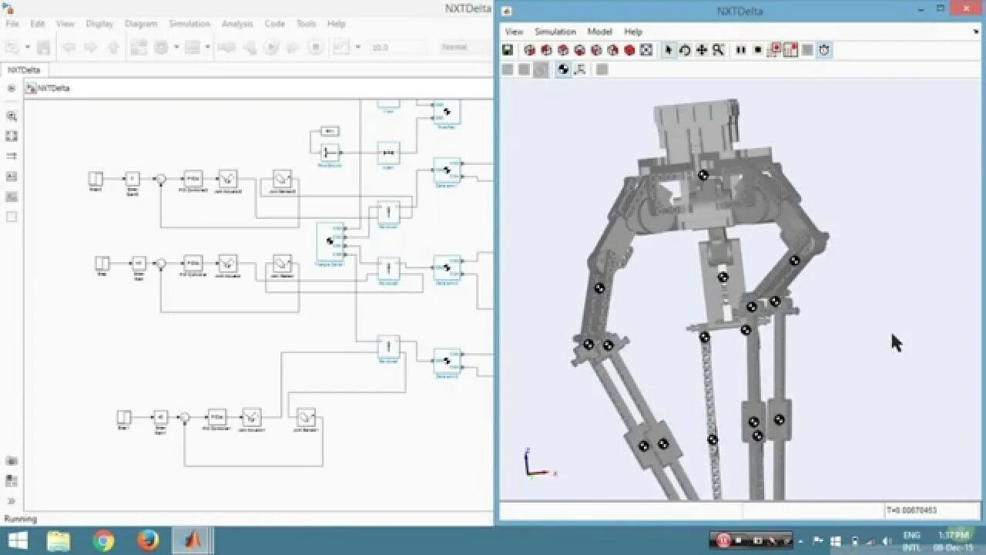Open the Library Browser icon
The width and height of the screenshot is (986, 555).
point(139,48)
